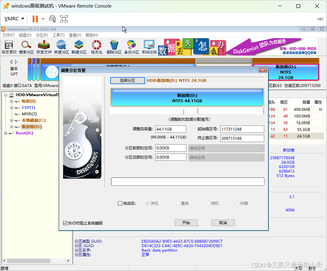Click the Quick Partition (快速分区) icon
Screen dimensions: 327x271
coord(61,47)
